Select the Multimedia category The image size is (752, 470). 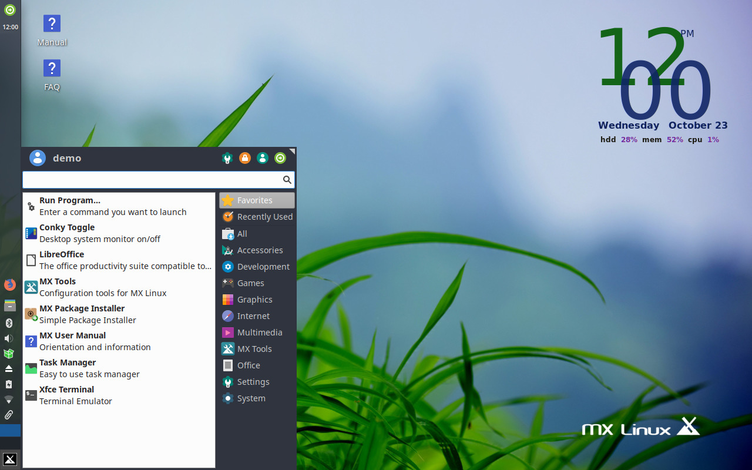(257, 333)
